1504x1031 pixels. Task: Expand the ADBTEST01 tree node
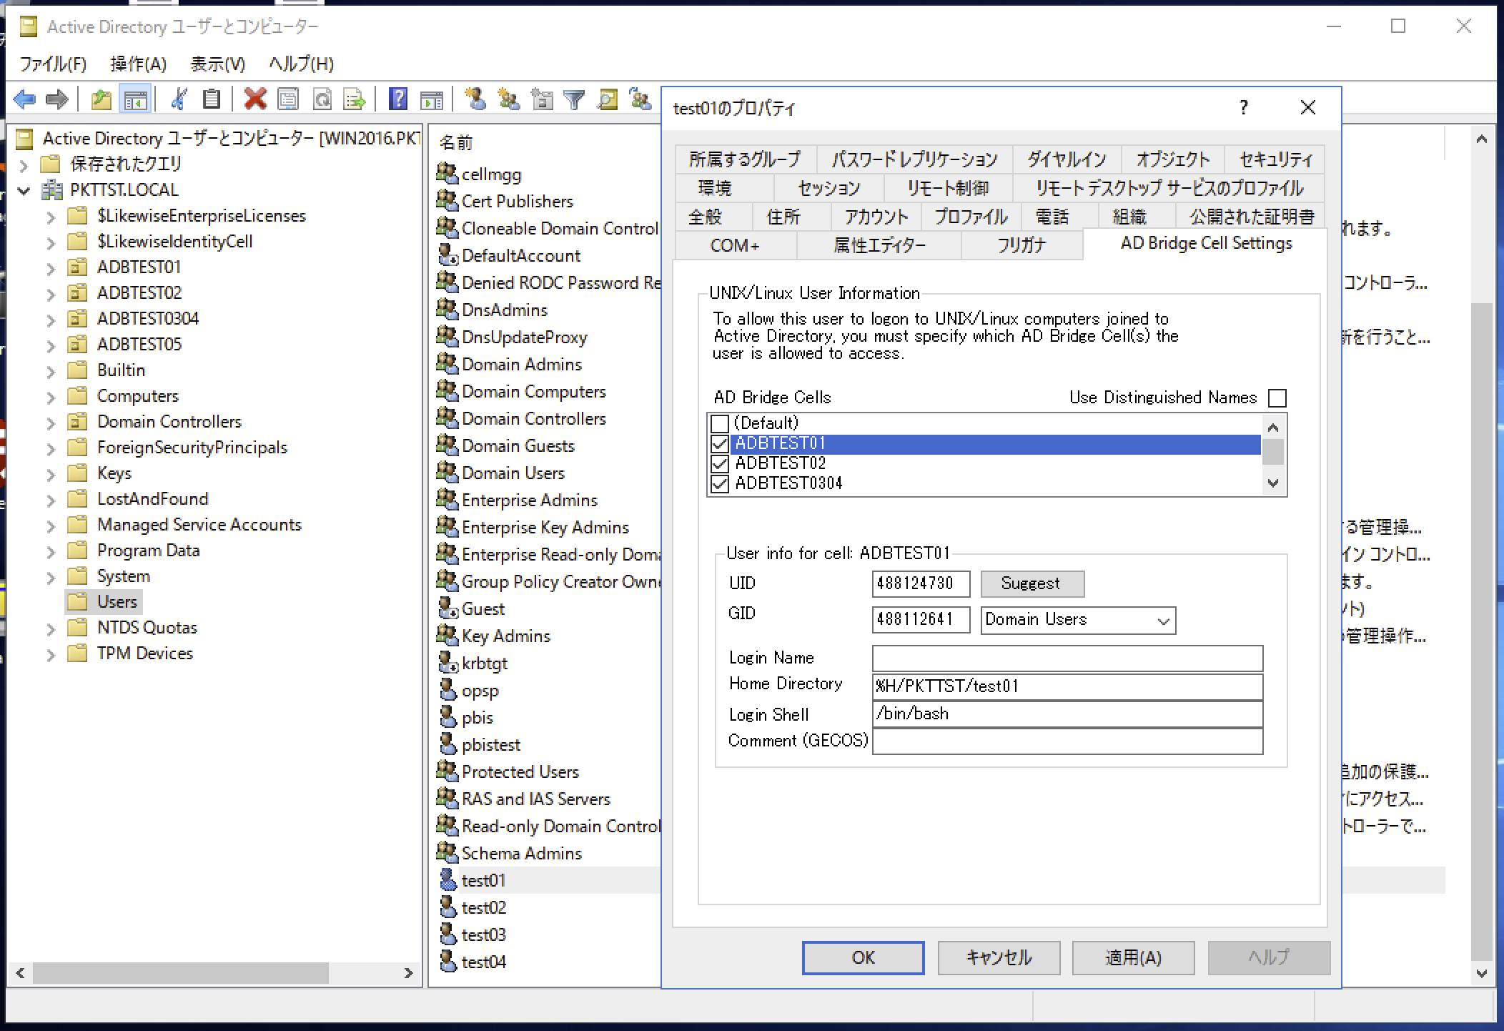[51, 268]
